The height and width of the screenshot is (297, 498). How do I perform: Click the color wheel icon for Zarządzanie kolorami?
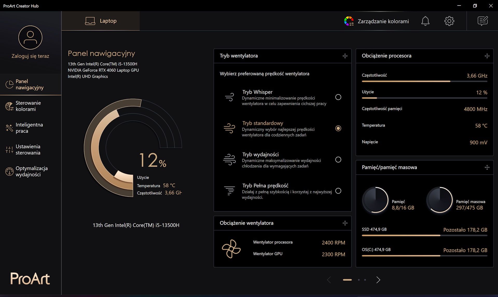pos(349,21)
